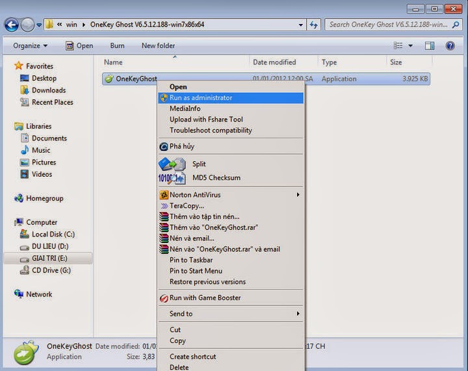Select MediaInfo in the context menu

tap(231, 109)
